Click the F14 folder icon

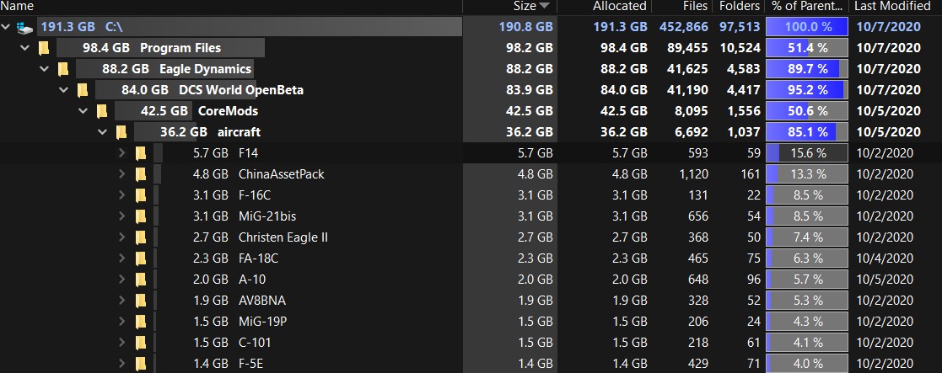click(141, 153)
